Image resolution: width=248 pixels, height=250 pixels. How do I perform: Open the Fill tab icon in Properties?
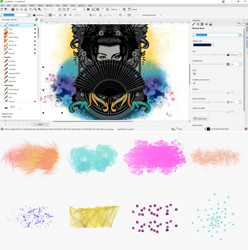pos(198,24)
